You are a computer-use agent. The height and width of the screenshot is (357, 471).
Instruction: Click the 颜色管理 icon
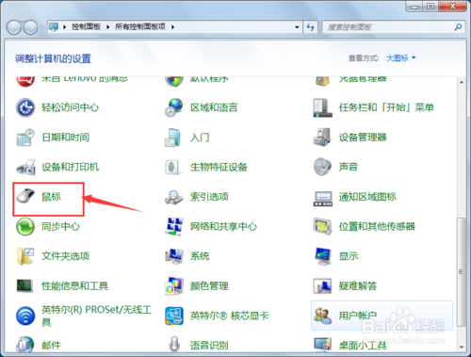(174, 285)
